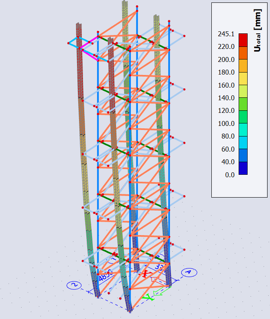Click the green Y axis marker

pos(149,297)
